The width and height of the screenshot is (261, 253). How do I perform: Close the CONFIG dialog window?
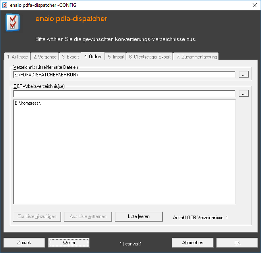254,5
